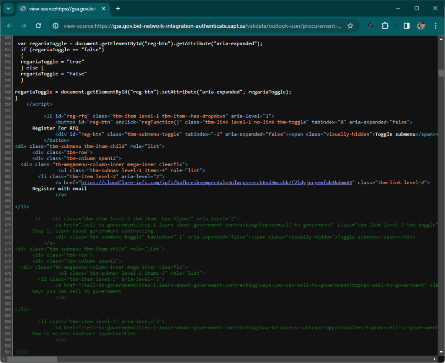Bookmark this page with the star
Image resolution: width=445 pixels, height=363 pixels.
(350, 26)
